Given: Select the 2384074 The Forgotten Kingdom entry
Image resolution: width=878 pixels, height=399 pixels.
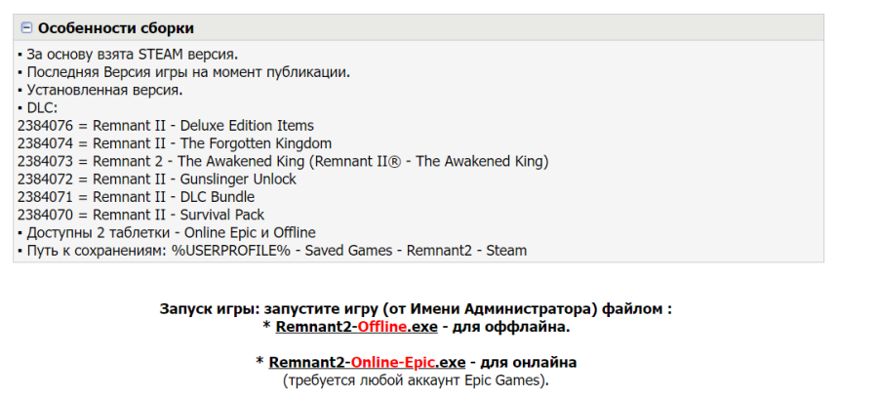Looking at the screenshot, I should pos(175,143).
